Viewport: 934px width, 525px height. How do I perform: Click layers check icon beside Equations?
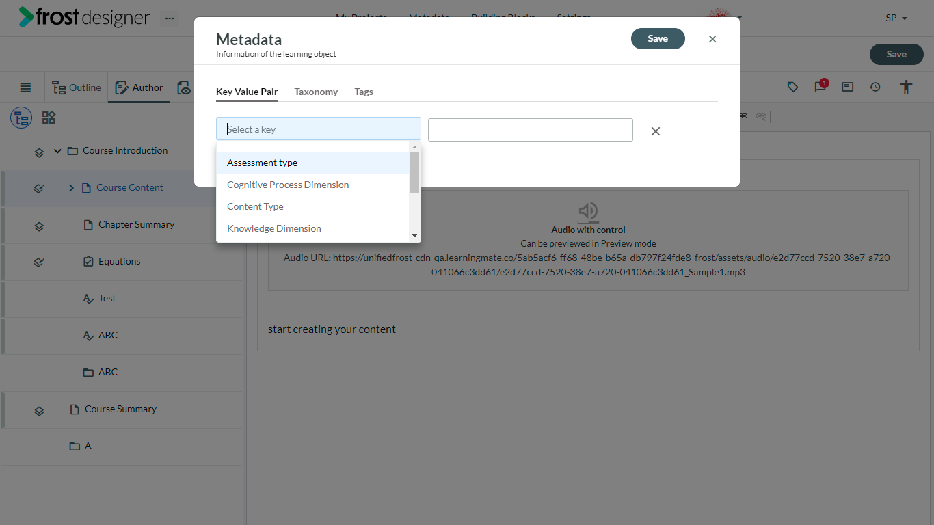point(39,262)
